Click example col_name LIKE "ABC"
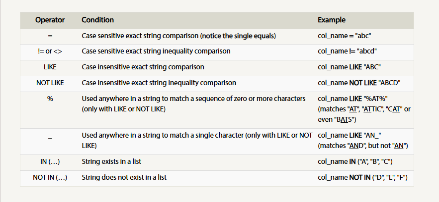439x202 pixels. click(349, 67)
